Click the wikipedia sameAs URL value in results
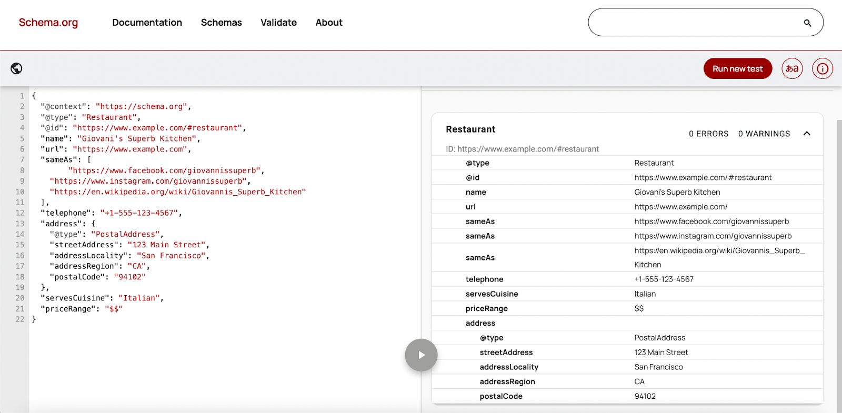This screenshot has width=842, height=413. [719, 258]
